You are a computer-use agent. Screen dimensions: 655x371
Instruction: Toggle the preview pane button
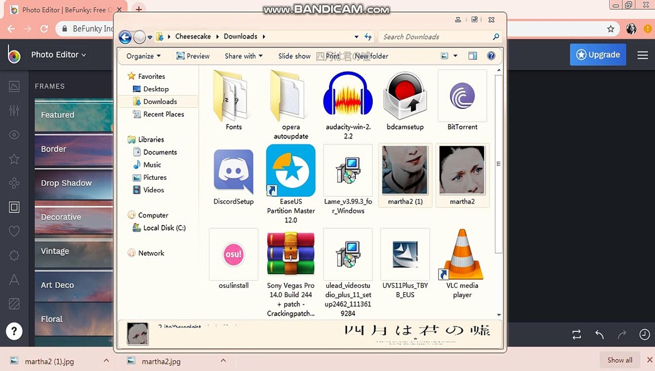(x=472, y=56)
